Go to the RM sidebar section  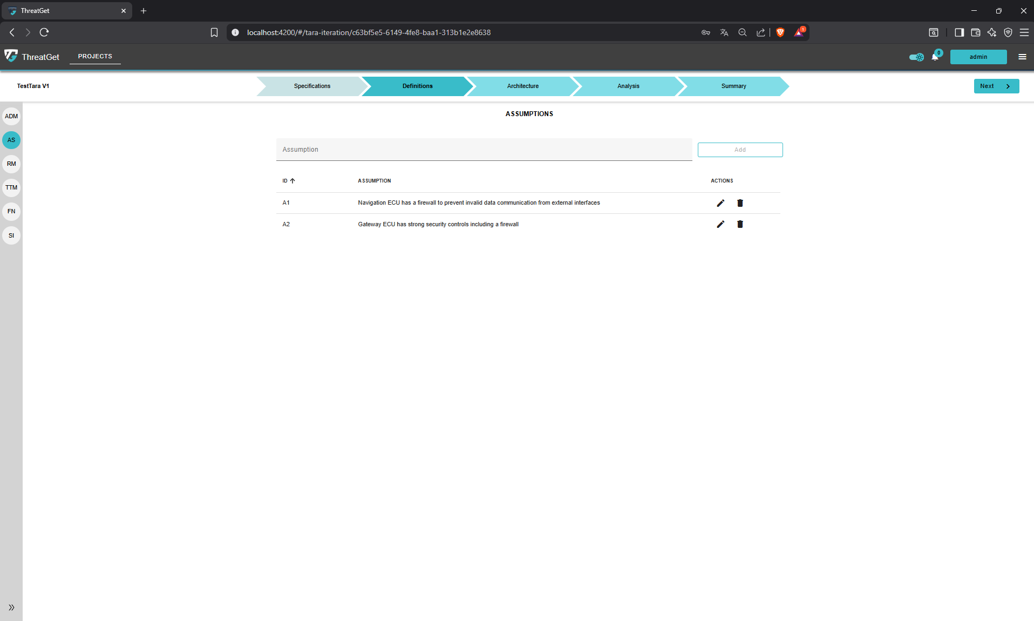click(11, 164)
